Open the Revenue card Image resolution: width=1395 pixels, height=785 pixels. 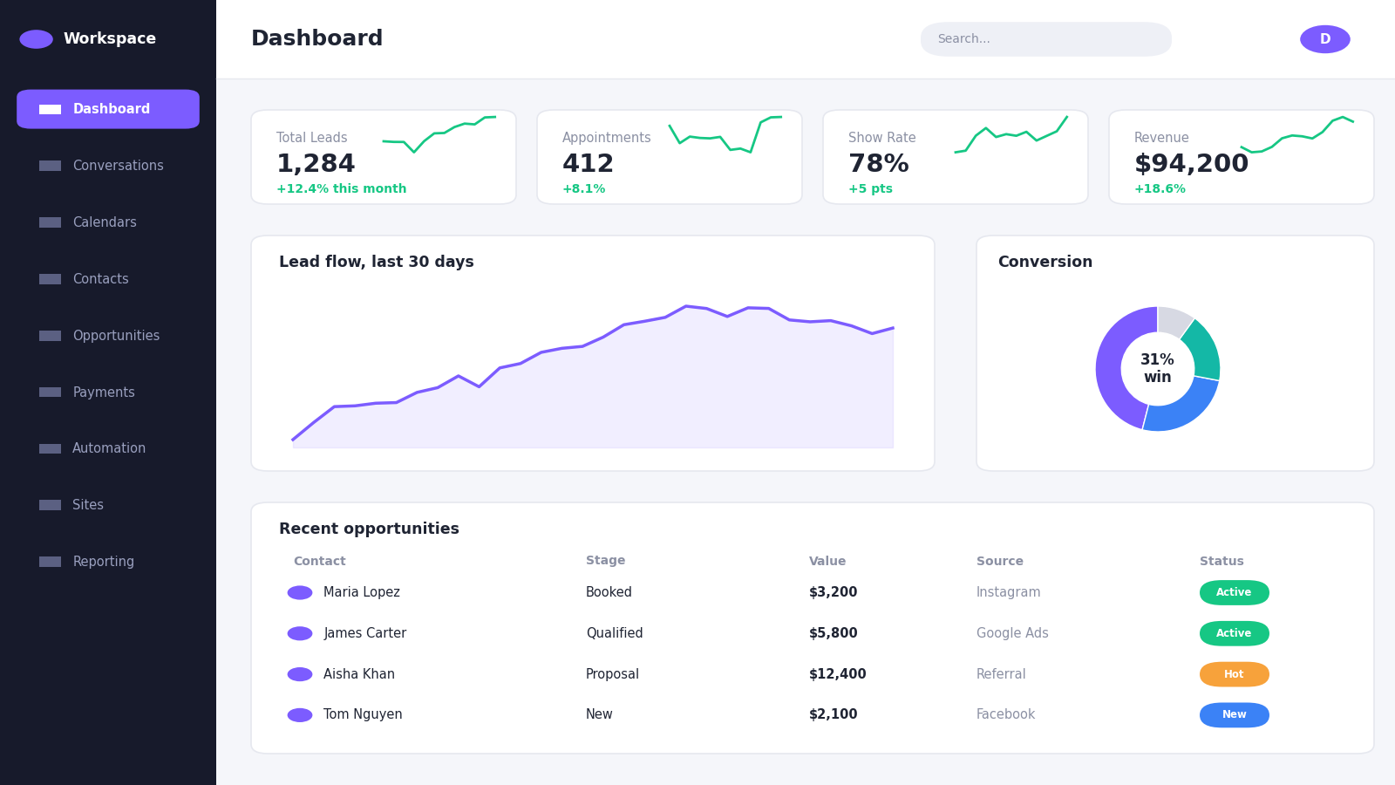click(1242, 157)
